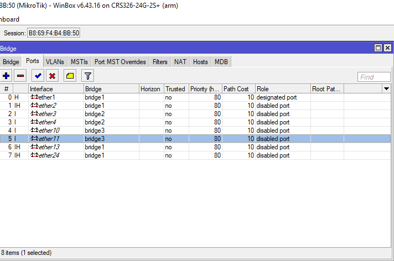Click the H flag in ether1 row
394x261 pixels.
point(17,97)
